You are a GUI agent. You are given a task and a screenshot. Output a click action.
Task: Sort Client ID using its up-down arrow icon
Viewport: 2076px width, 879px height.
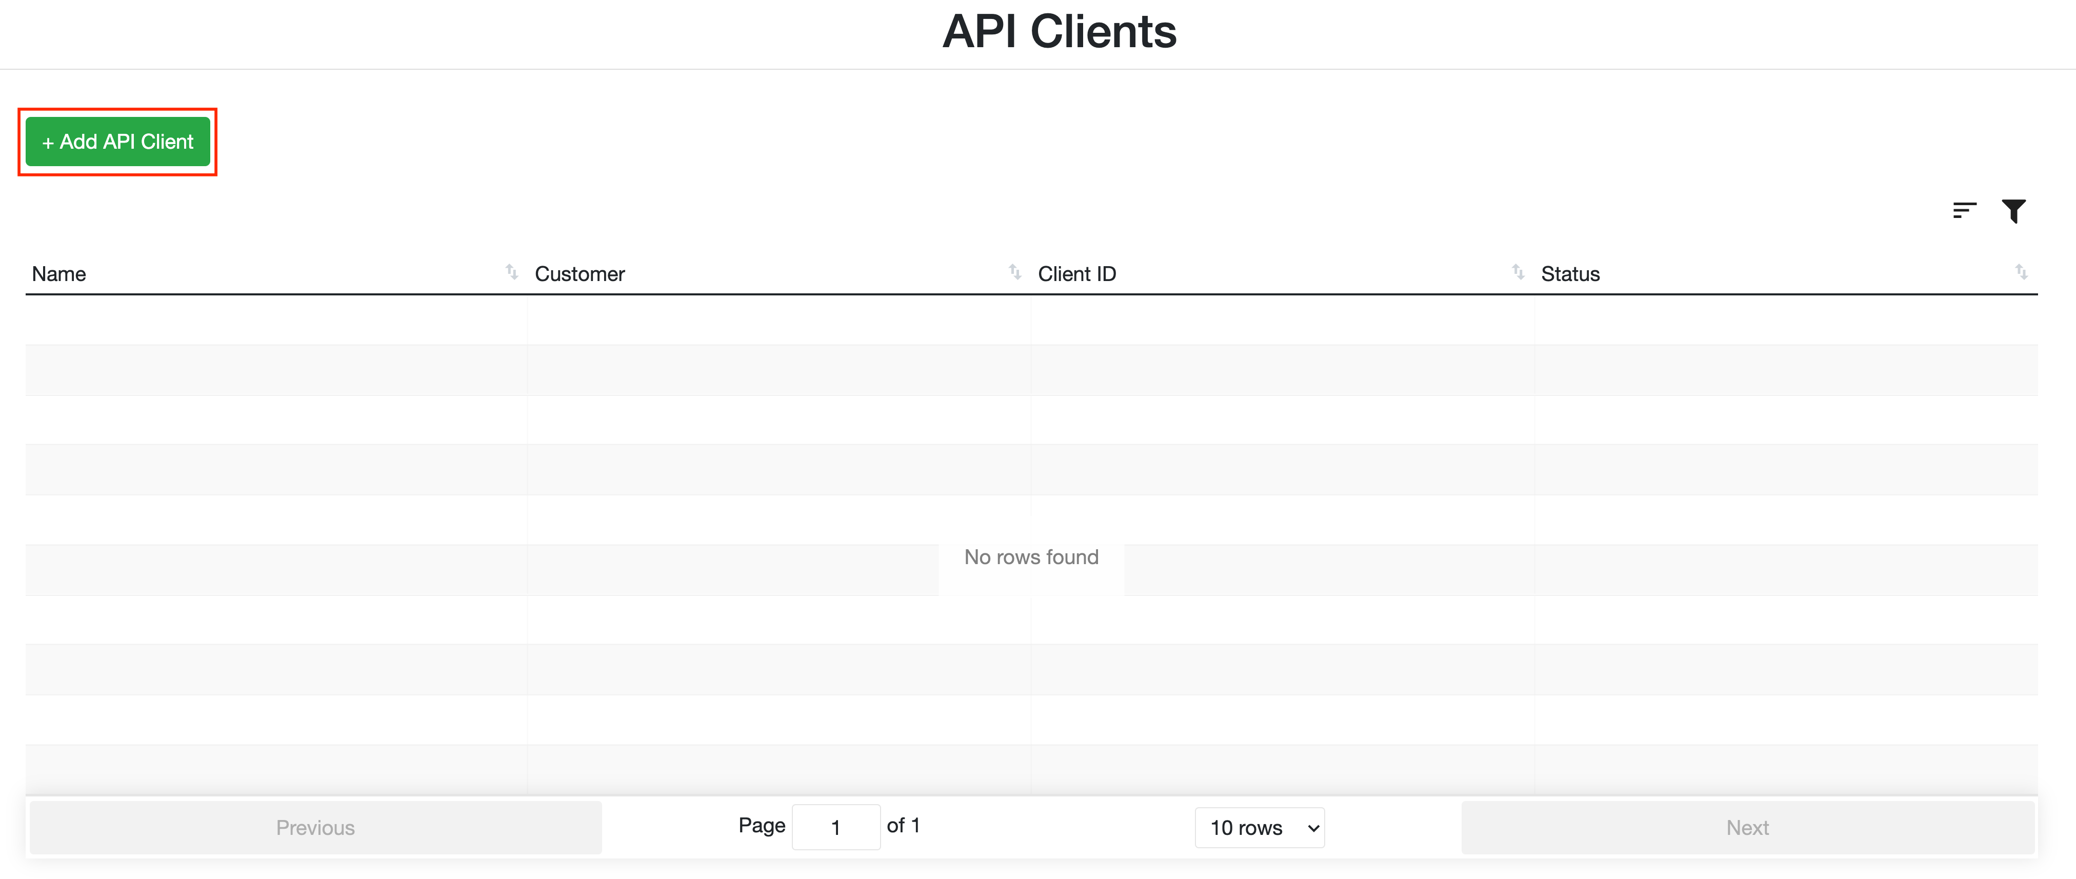[1518, 272]
